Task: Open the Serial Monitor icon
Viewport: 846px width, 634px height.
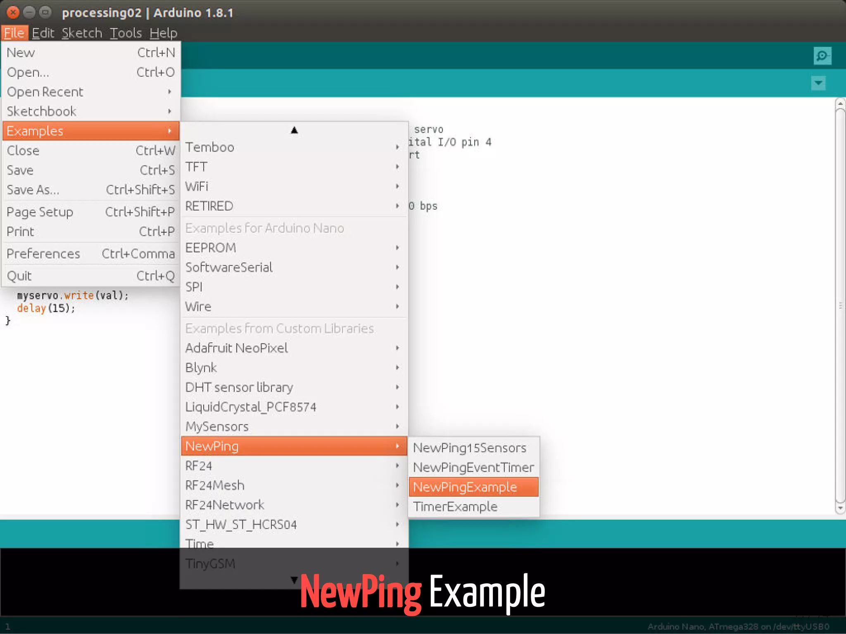Action: pyautogui.click(x=822, y=56)
